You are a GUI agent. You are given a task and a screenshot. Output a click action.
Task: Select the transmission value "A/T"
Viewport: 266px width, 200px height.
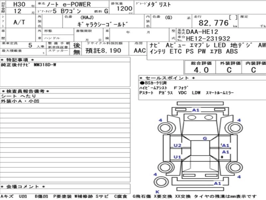coord(19,22)
